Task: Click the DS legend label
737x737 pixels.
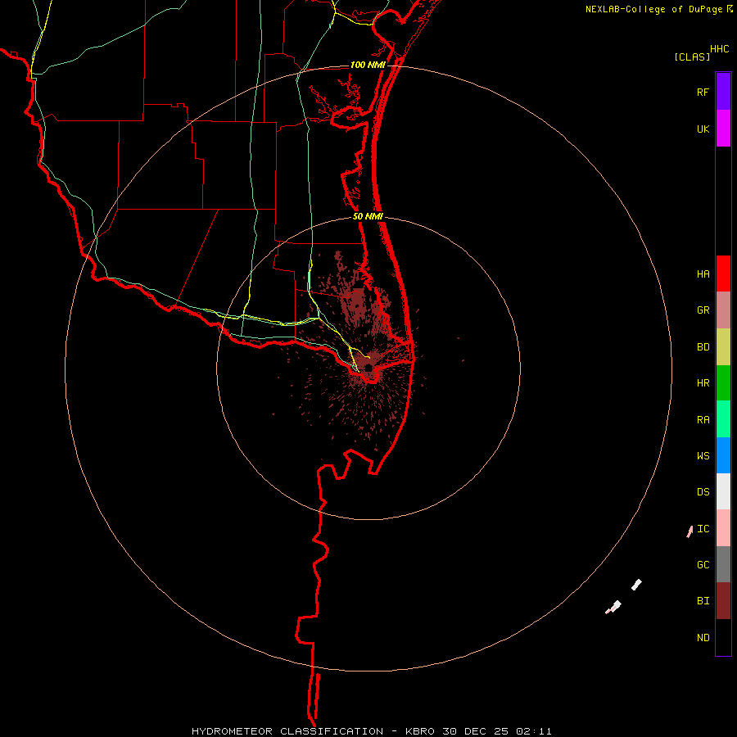Action: point(703,492)
